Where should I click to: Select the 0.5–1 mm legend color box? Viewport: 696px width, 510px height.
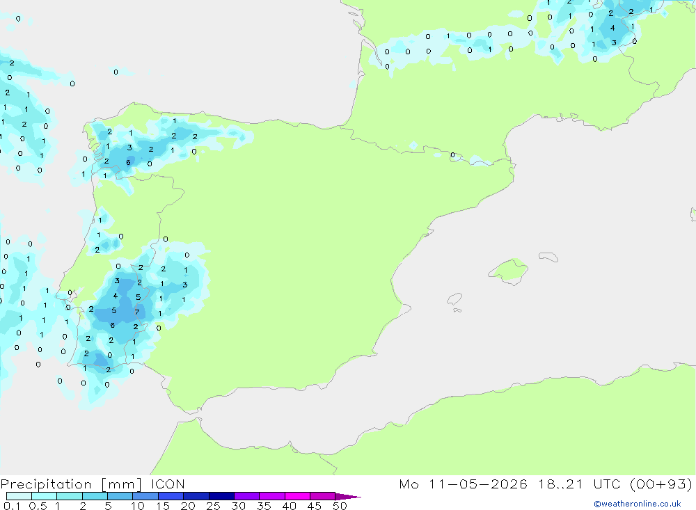(x=44, y=496)
